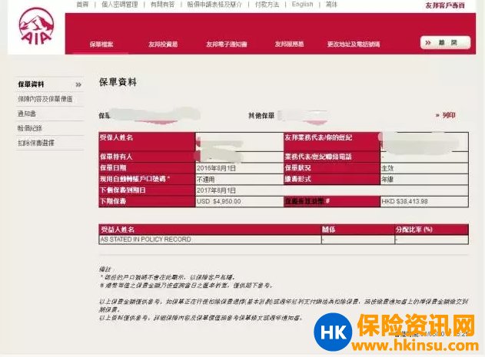The width and height of the screenshot is (485, 357).
Task: Open 個人密碼管理 link at top
Action: (x=119, y=5)
